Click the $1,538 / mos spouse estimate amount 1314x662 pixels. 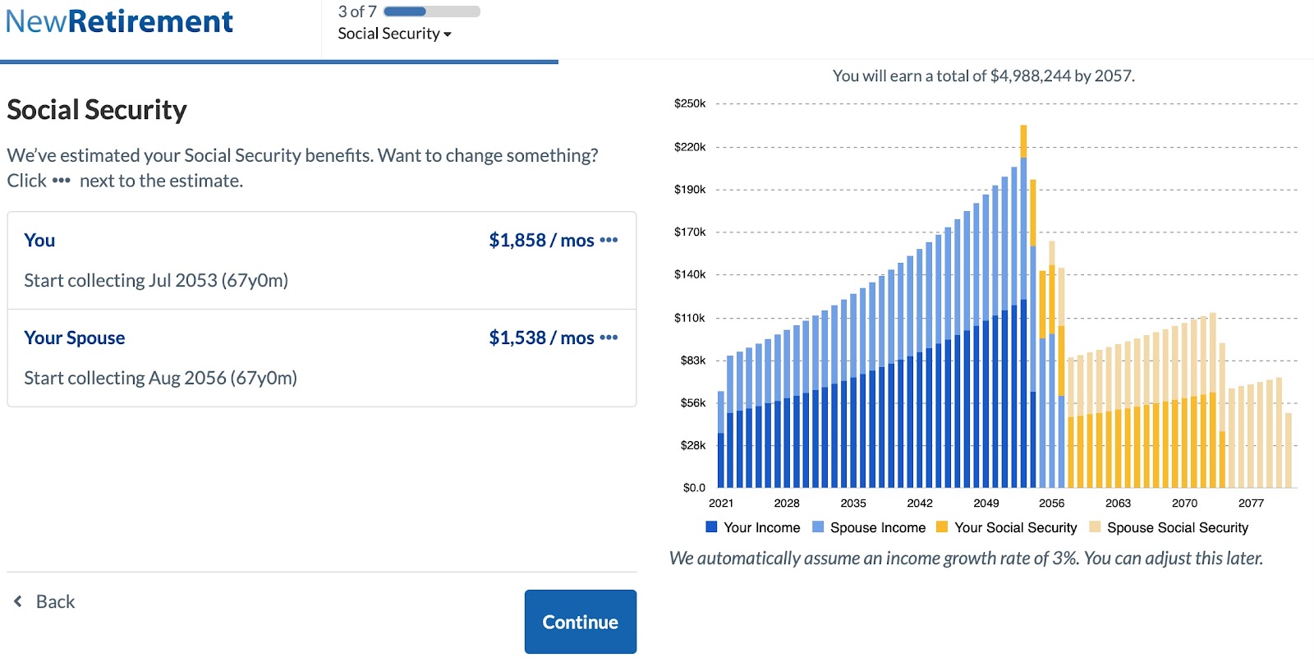(541, 338)
